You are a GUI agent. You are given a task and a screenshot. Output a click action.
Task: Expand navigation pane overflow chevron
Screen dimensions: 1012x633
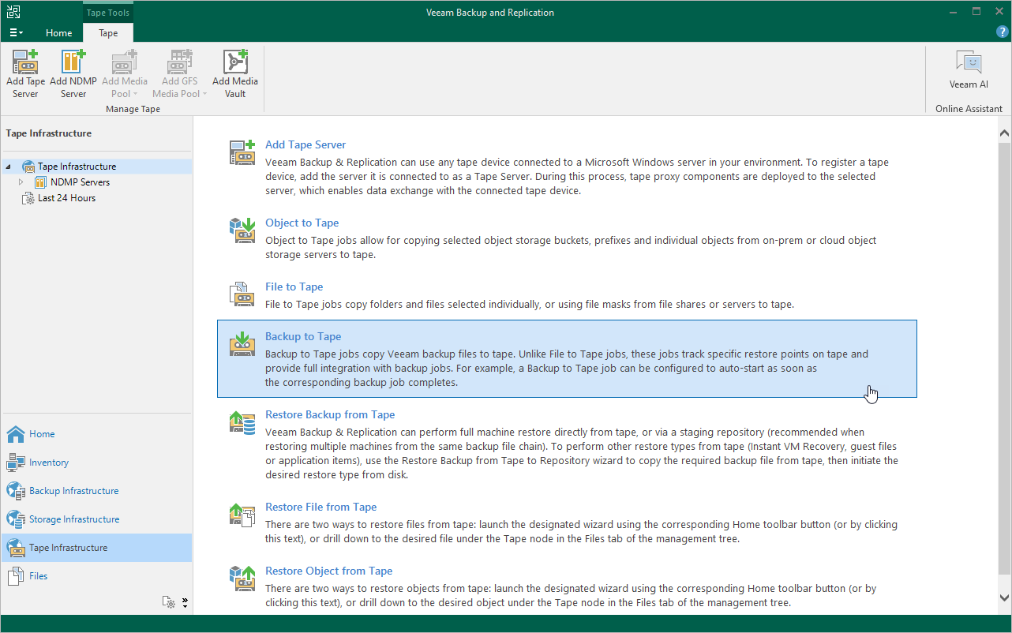185,602
